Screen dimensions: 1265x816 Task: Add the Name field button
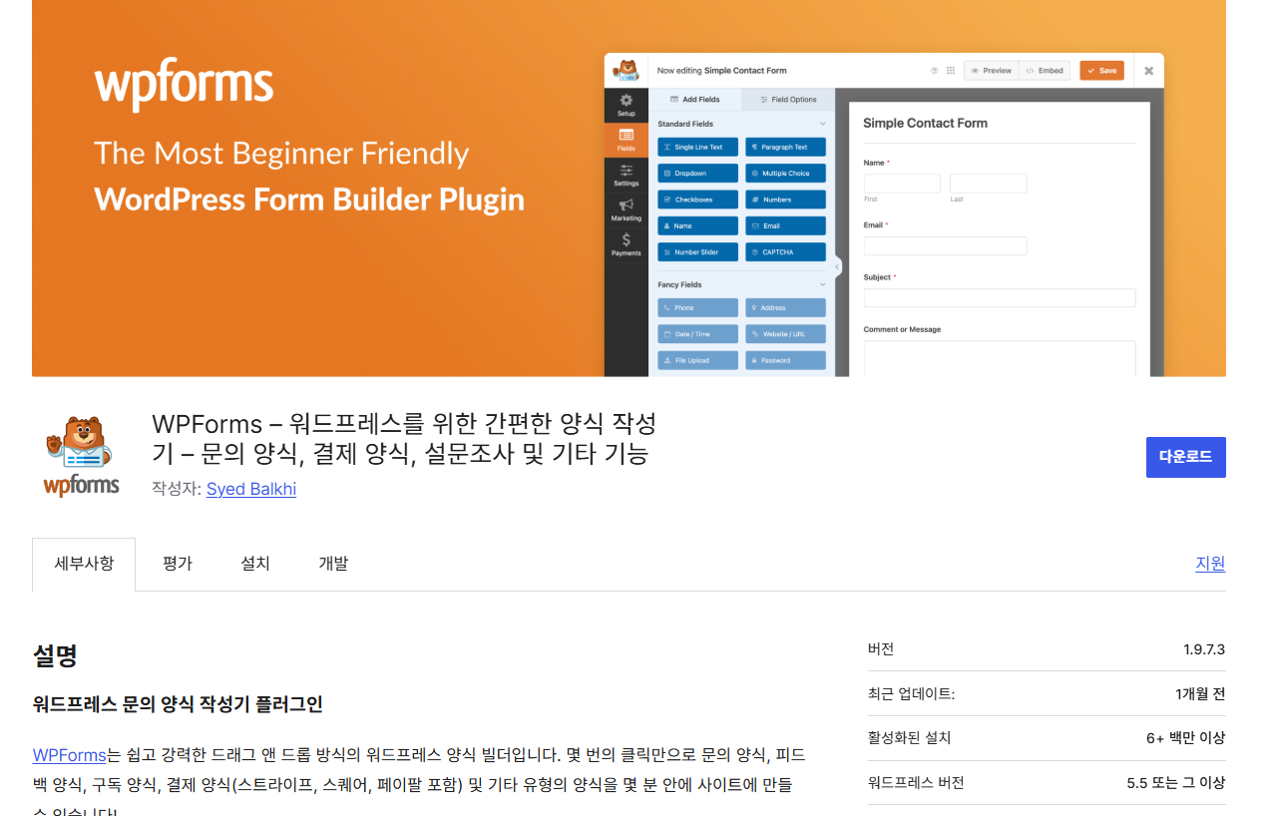698,226
